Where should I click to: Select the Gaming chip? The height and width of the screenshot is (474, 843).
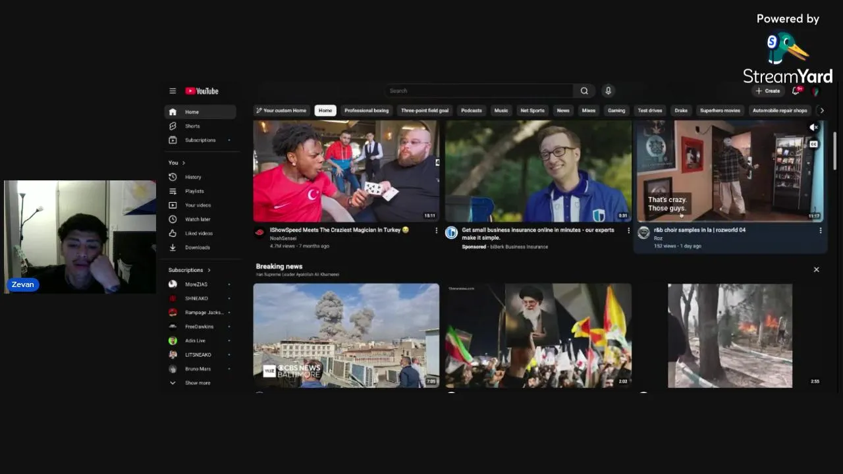(616, 111)
